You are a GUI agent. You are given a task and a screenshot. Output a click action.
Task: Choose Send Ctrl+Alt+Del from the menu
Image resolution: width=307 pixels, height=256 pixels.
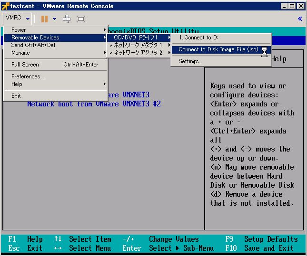pos(33,45)
